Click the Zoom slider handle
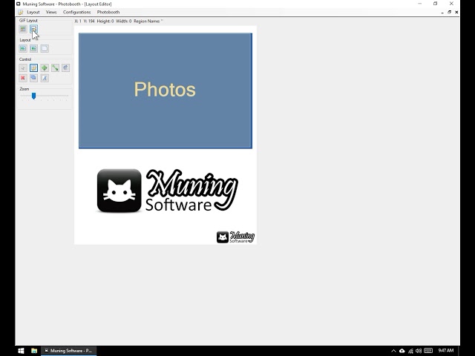The width and height of the screenshot is (475, 356). coord(33,96)
